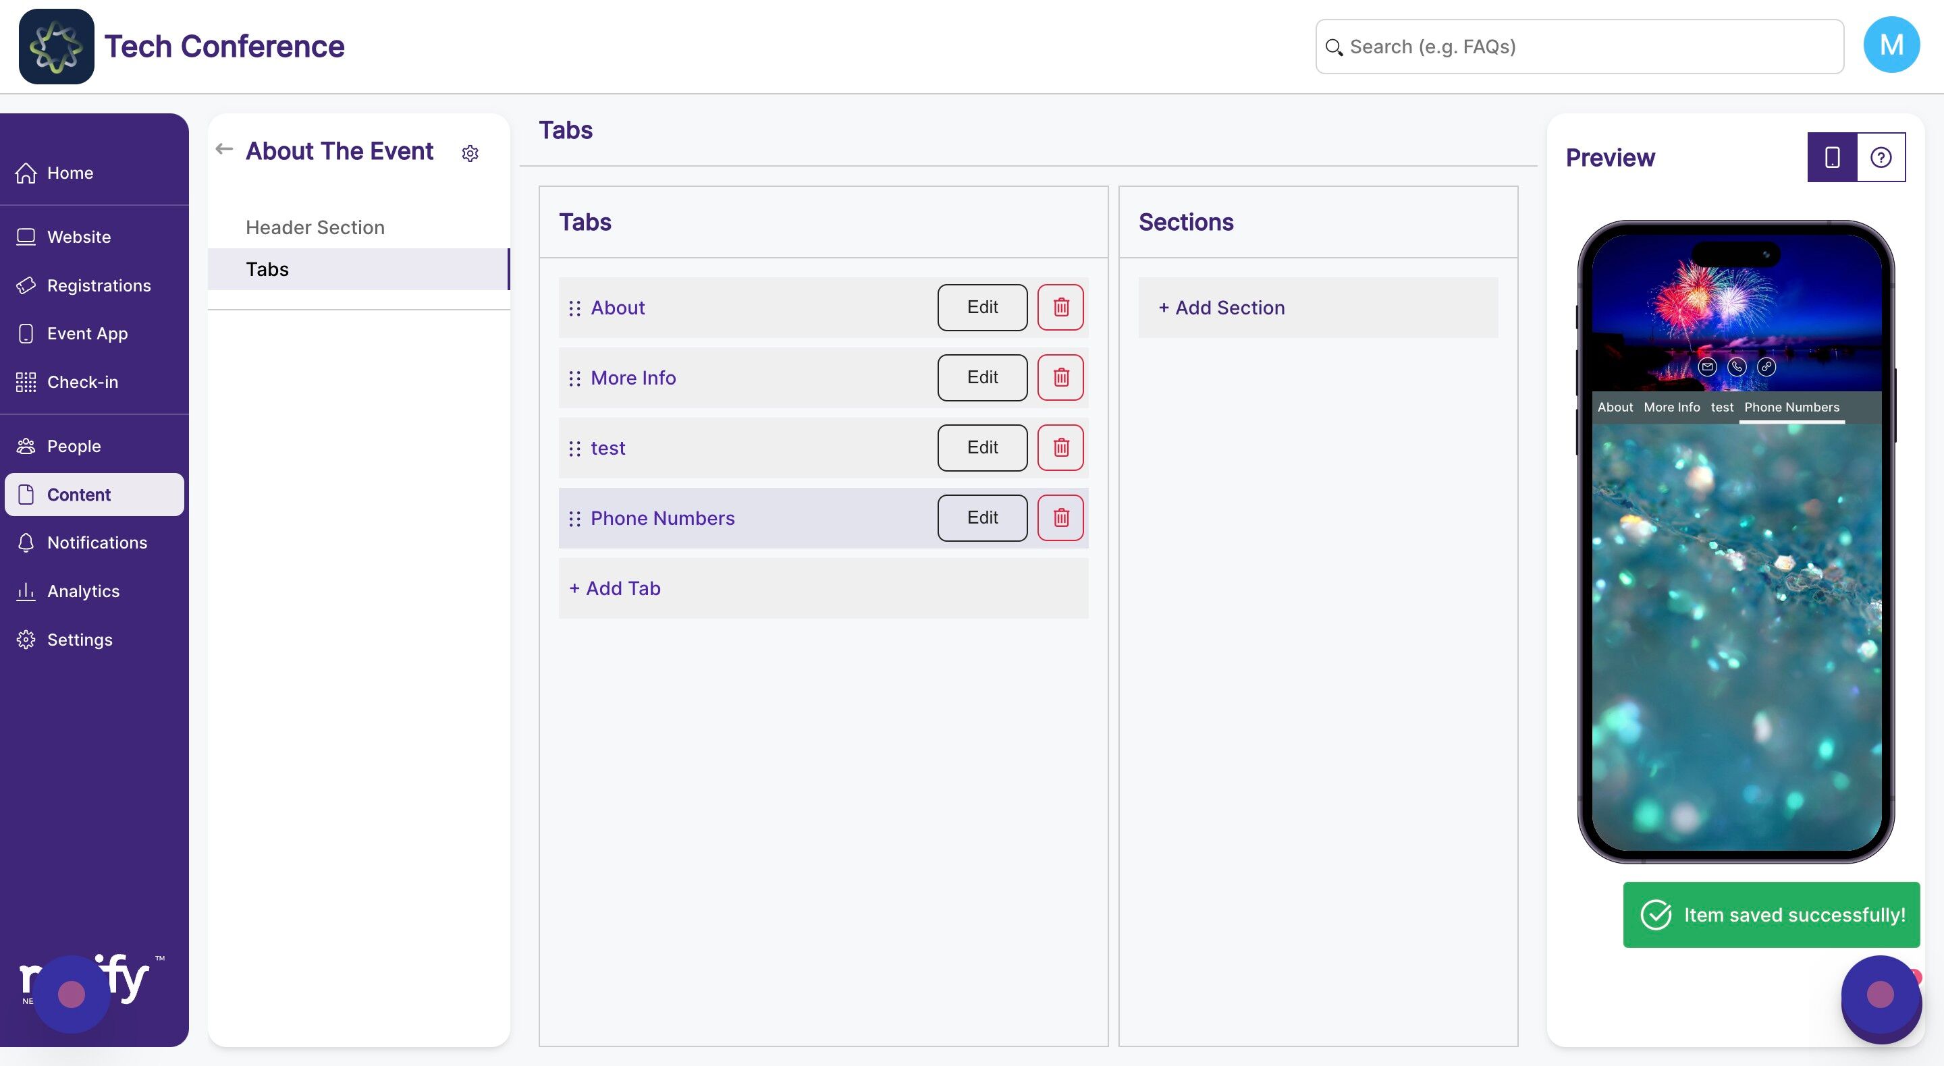Switch to mobile phone preview mode
Image resolution: width=1944 pixels, height=1066 pixels.
click(1831, 157)
